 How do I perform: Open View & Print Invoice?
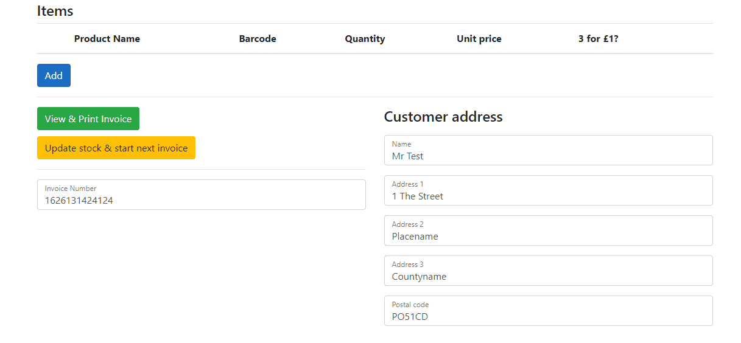pos(88,119)
